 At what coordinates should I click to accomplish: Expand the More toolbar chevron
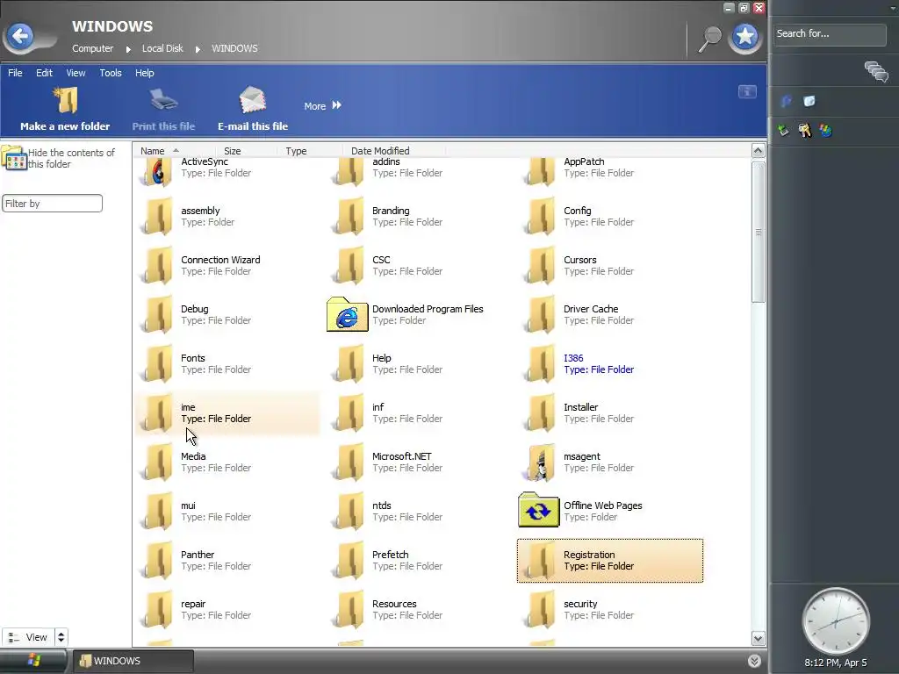coord(336,105)
